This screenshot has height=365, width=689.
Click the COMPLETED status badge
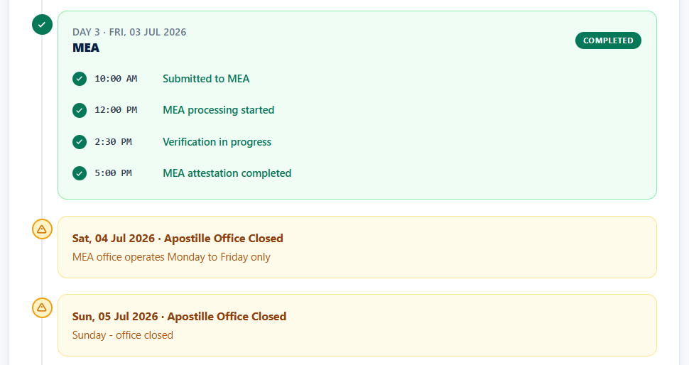(608, 40)
